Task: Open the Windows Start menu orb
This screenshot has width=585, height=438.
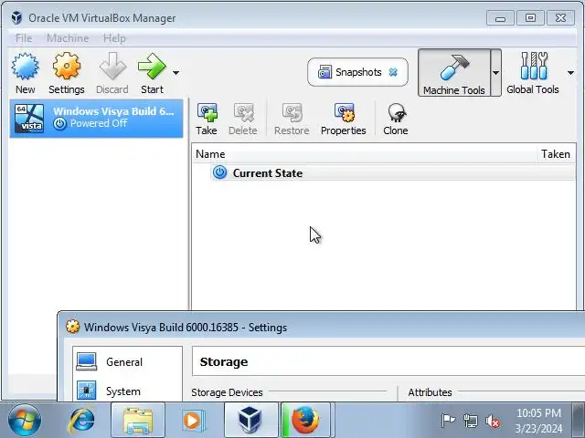Action: 25,420
